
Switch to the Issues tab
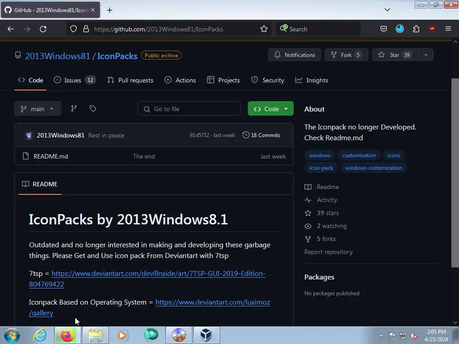tap(75, 80)
